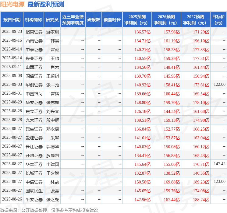Click target price 122.00
227x213 pixels.
(220, 85)
